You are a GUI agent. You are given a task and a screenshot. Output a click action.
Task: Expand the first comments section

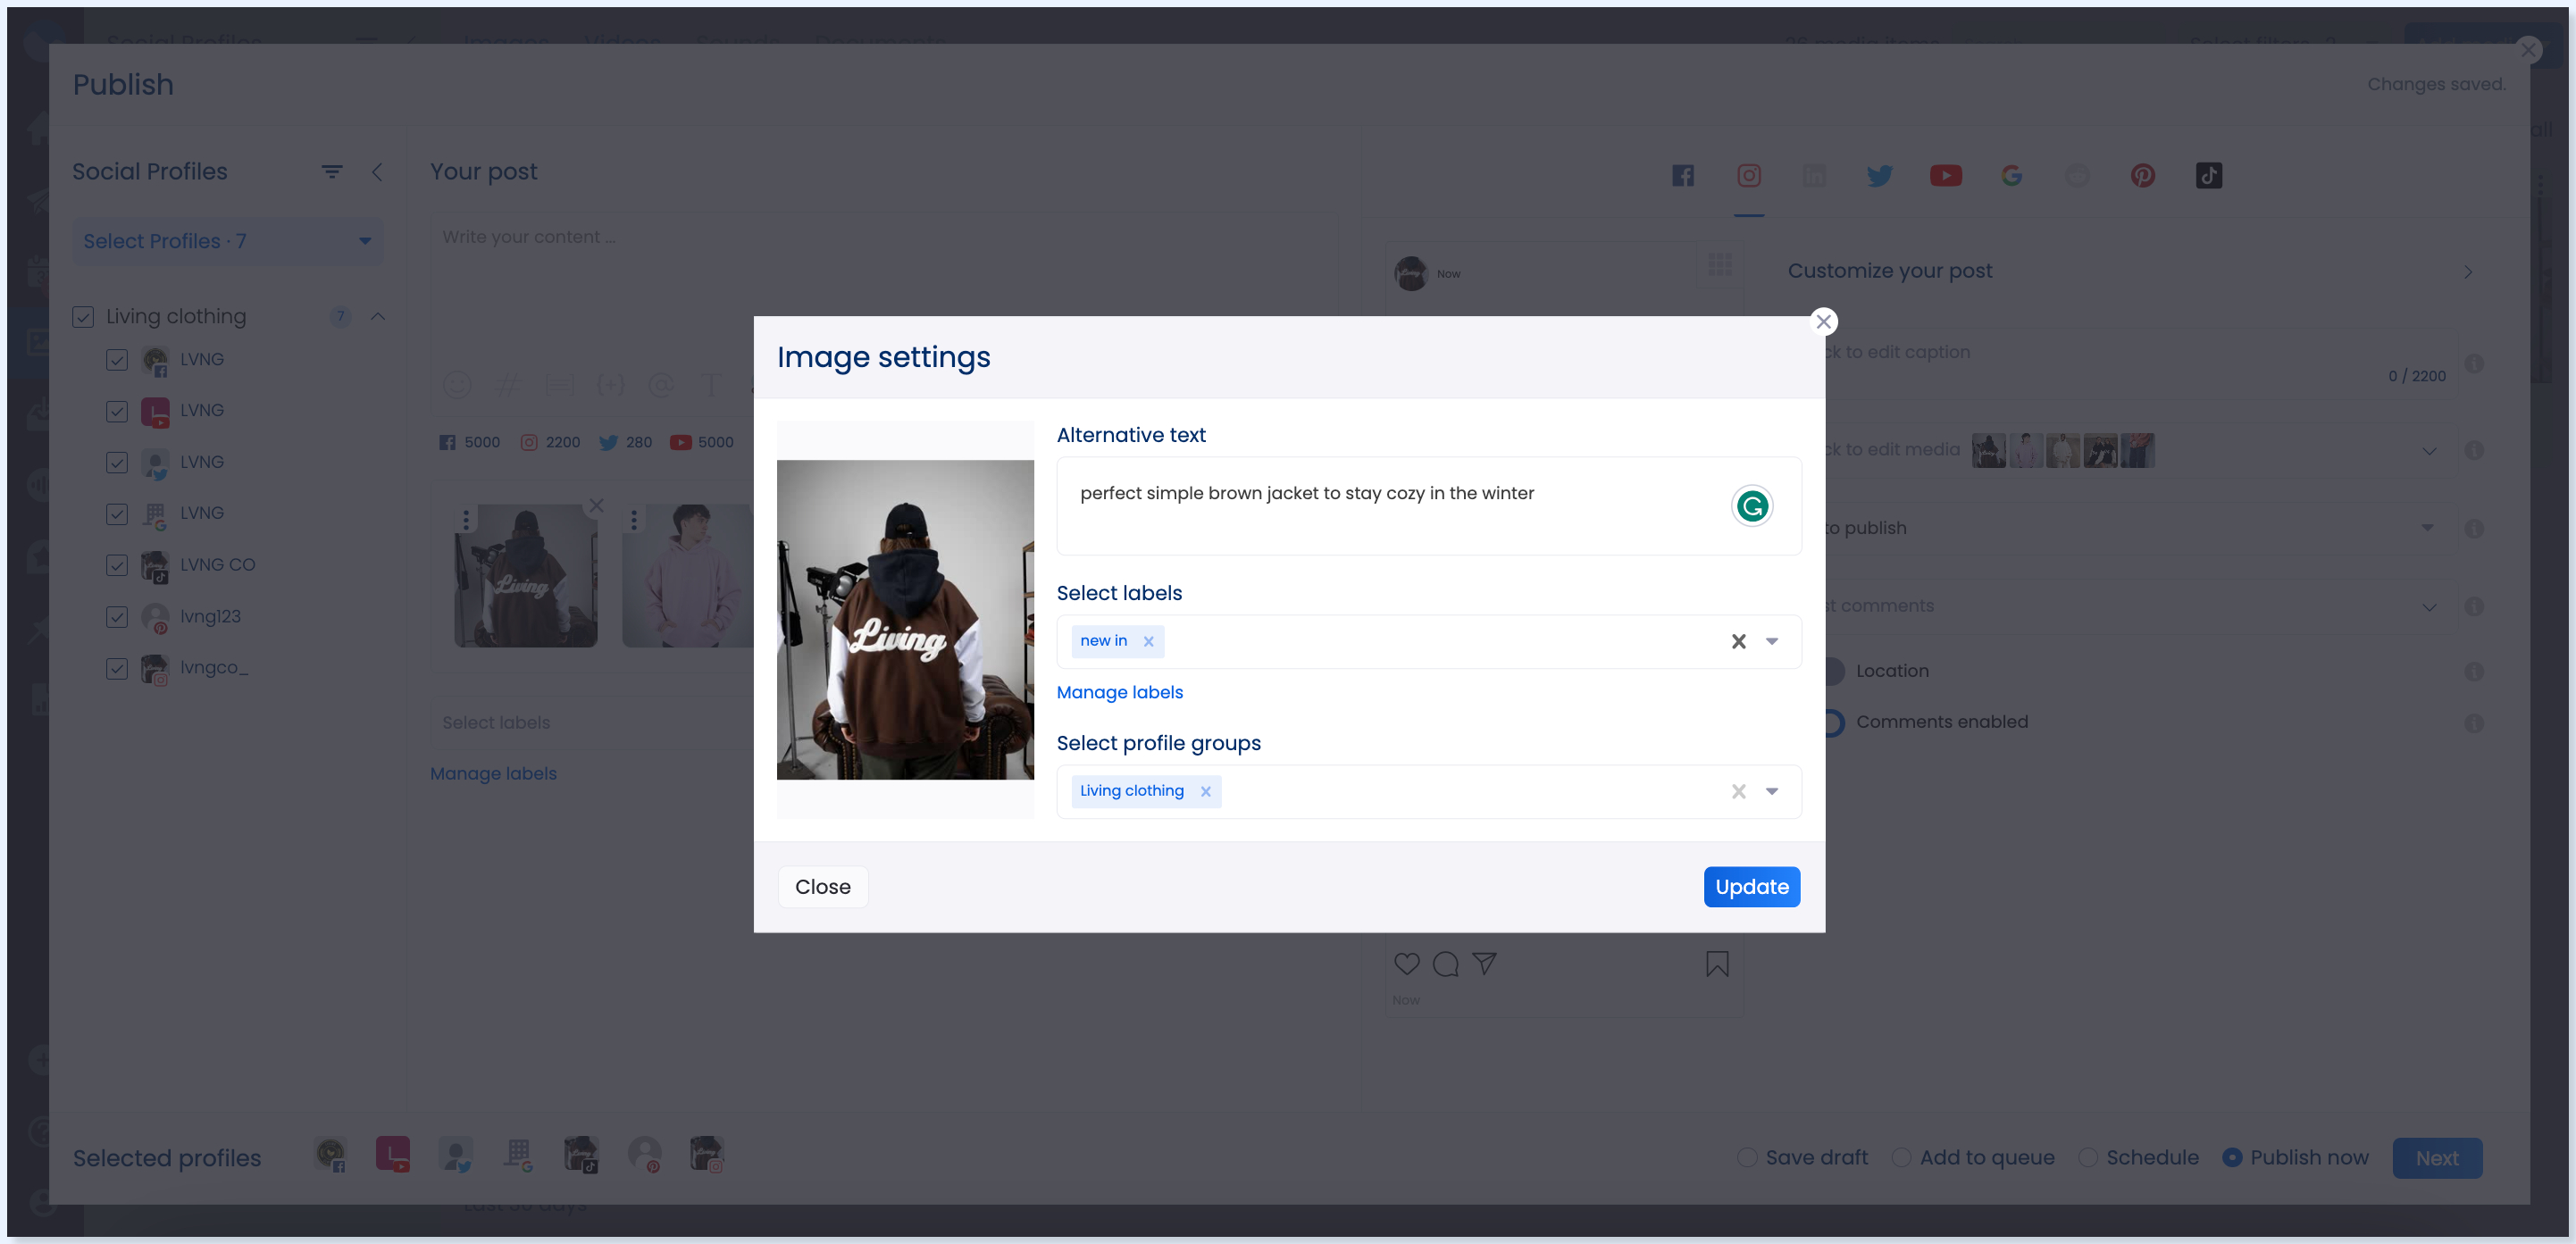(x=2429, y=608)
